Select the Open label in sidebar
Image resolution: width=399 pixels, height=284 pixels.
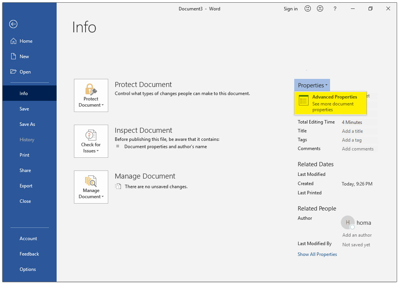(25, 72)
